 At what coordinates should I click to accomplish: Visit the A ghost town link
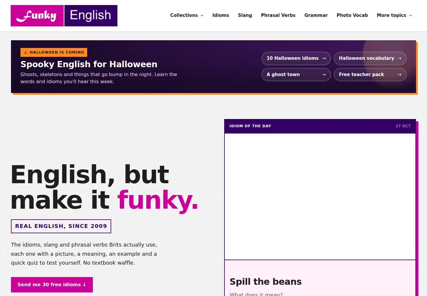(296, 75)
